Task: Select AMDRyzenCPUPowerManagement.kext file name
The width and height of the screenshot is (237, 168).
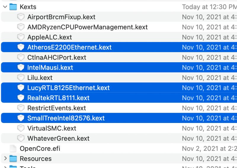Action: 87,27
